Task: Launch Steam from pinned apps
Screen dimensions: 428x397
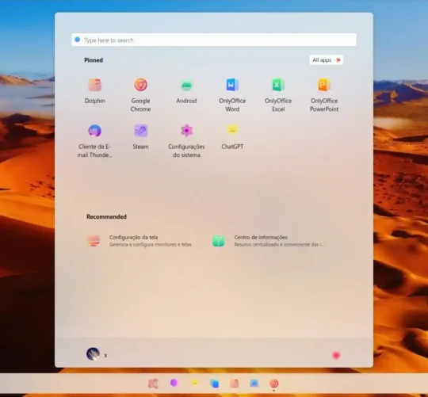Action: click(140, 137)
